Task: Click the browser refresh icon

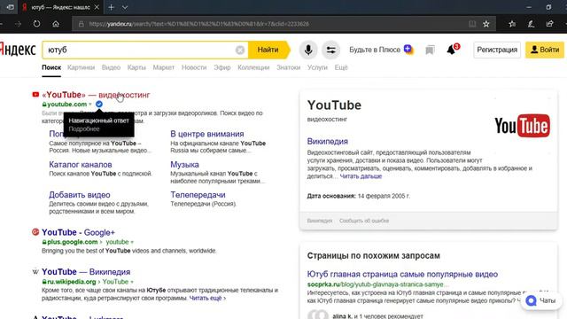Action: (36, 24)
